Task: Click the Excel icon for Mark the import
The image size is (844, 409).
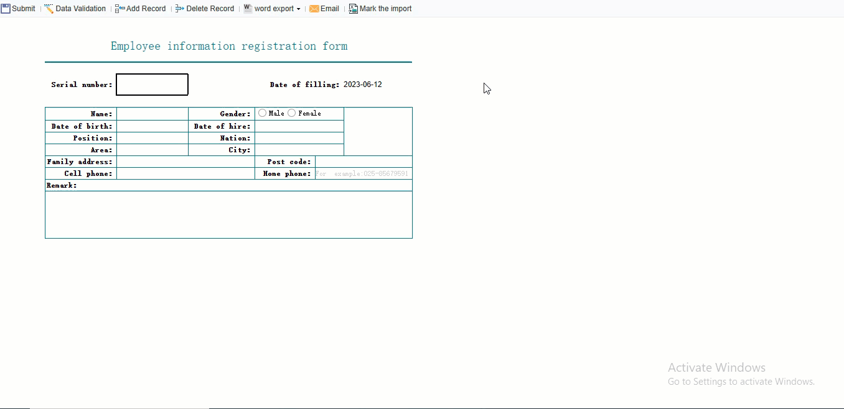Action: [352, 8]
